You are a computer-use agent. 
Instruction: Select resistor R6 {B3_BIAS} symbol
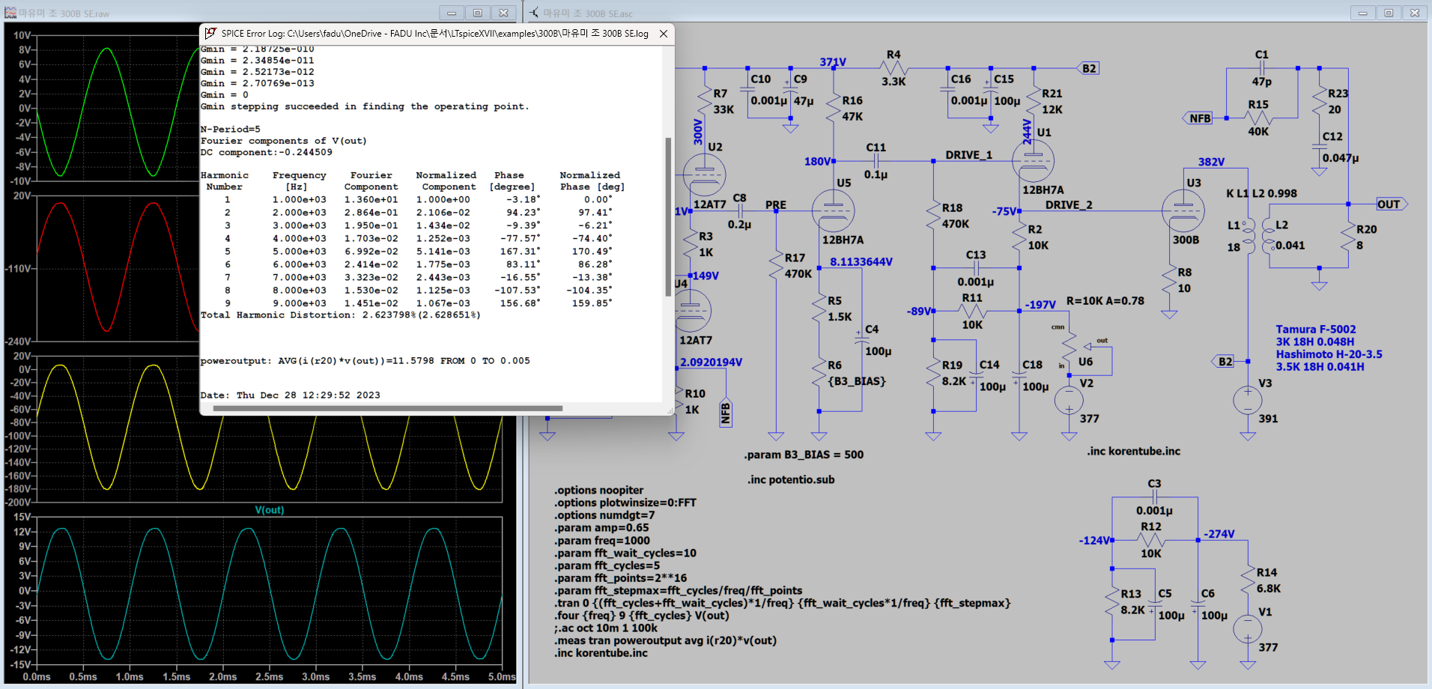tap(819, 372)
